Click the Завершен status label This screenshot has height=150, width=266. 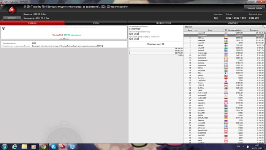pos(12,18)
